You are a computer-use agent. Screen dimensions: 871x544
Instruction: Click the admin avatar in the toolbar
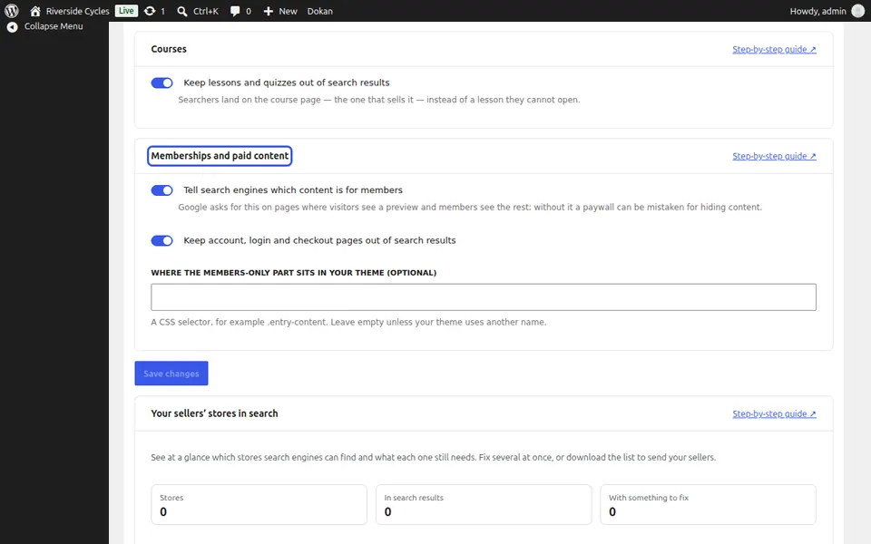[x=857, y=11]
